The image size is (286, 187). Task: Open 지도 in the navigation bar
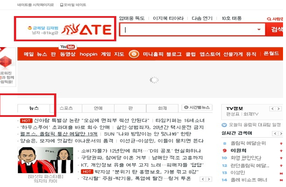[119, 54]
